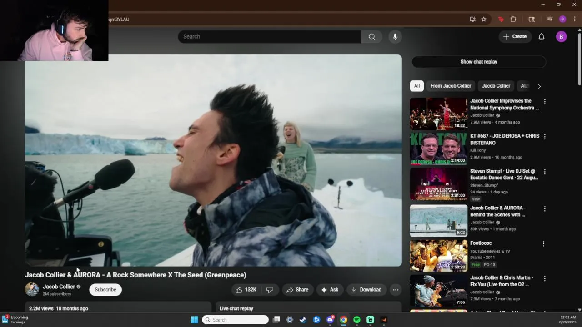Open options for Behind the Scenes video
The image size is (582, 327).
pyautogui.click(x=544, y=209)
